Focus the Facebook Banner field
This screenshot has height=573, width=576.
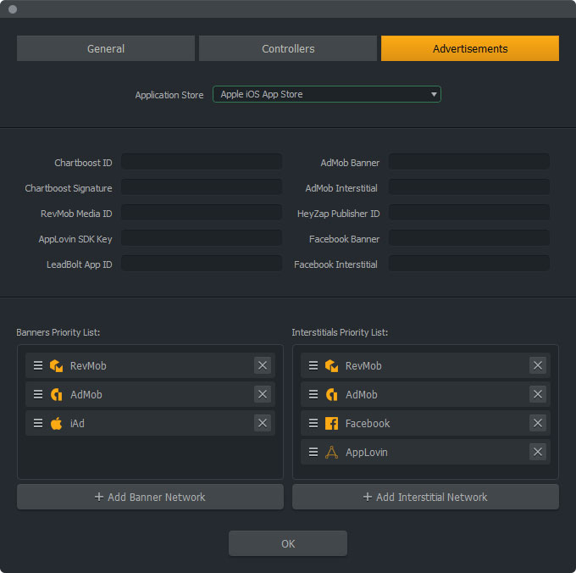[469, 238]
